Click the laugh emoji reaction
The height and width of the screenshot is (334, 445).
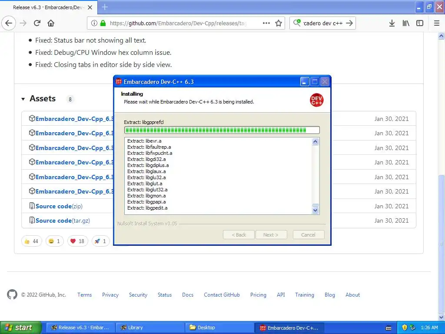(54, 241)
